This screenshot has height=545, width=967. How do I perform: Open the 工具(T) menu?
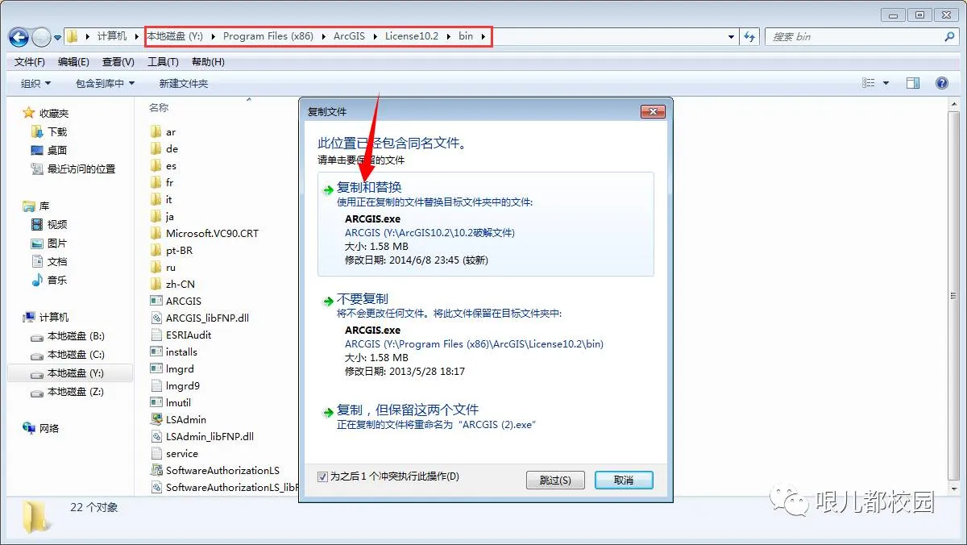coord(163,62)
